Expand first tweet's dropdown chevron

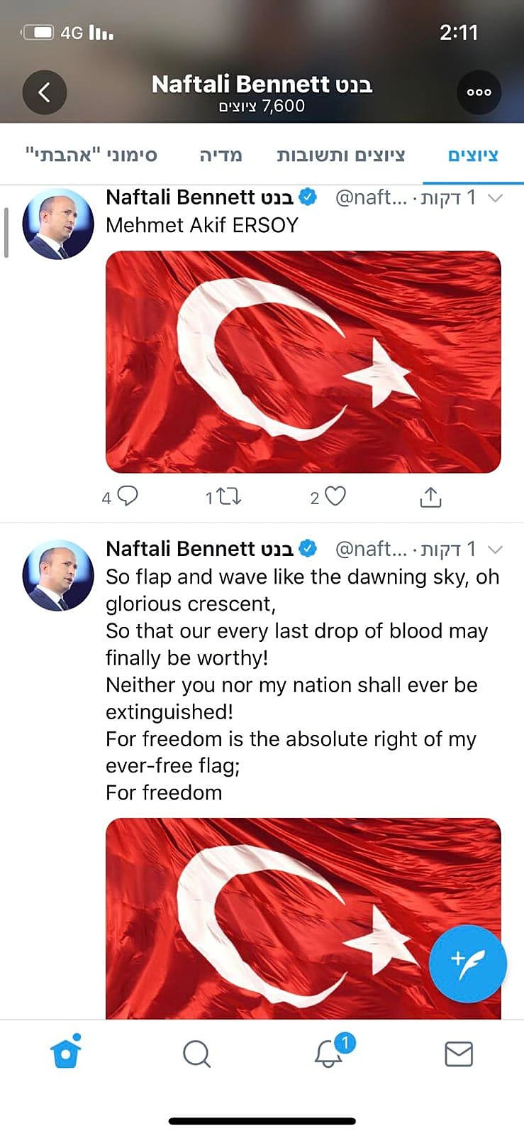coord(496,198)
